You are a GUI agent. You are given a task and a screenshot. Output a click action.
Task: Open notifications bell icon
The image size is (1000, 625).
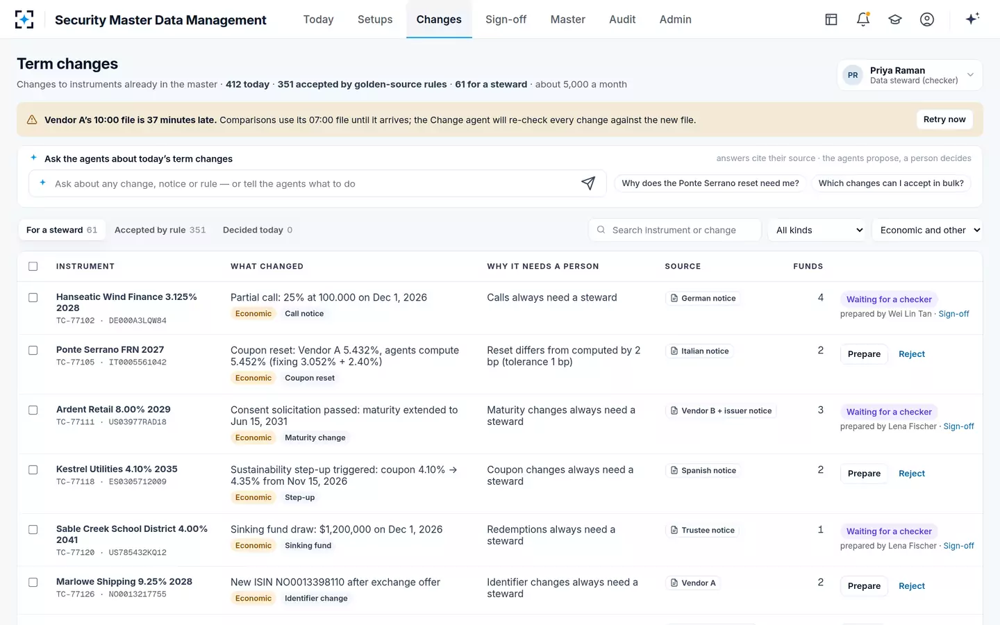coord(863,19)
